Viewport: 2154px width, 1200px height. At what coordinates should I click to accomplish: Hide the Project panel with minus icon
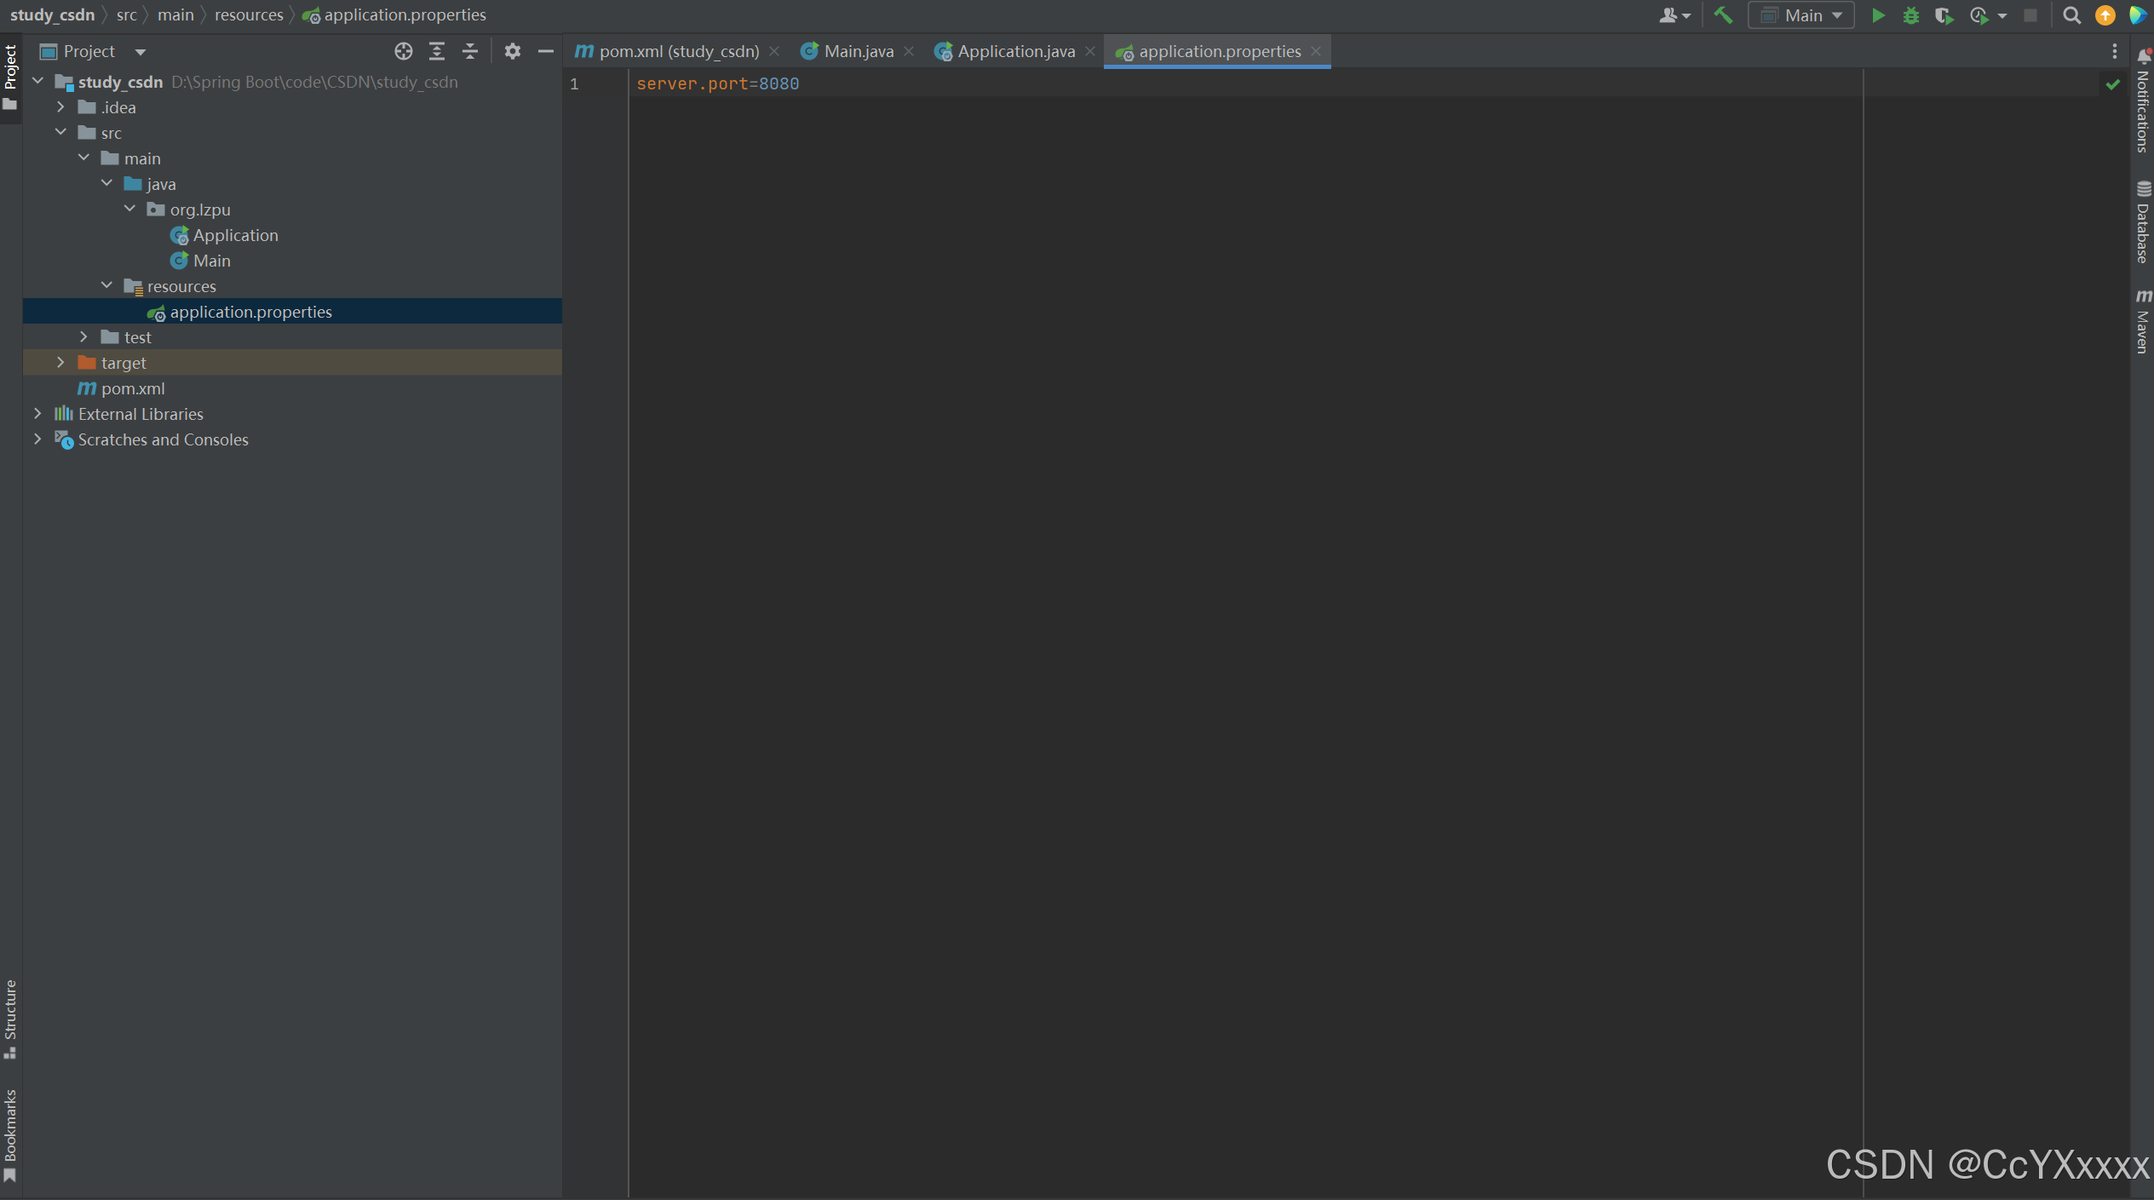[546, 51]
